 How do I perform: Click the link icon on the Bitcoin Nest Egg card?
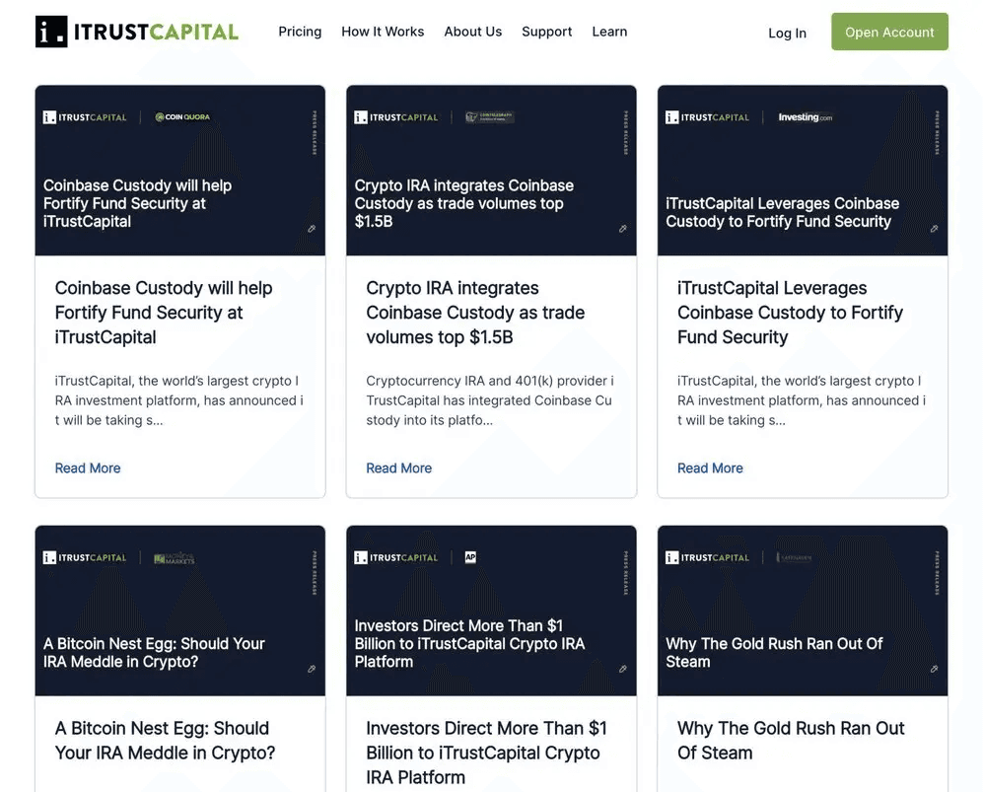[312, 668]
